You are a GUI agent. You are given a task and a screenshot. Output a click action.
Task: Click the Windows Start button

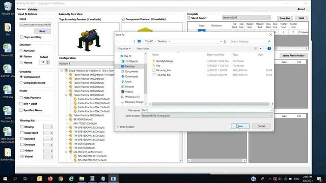tap(5, 178)
